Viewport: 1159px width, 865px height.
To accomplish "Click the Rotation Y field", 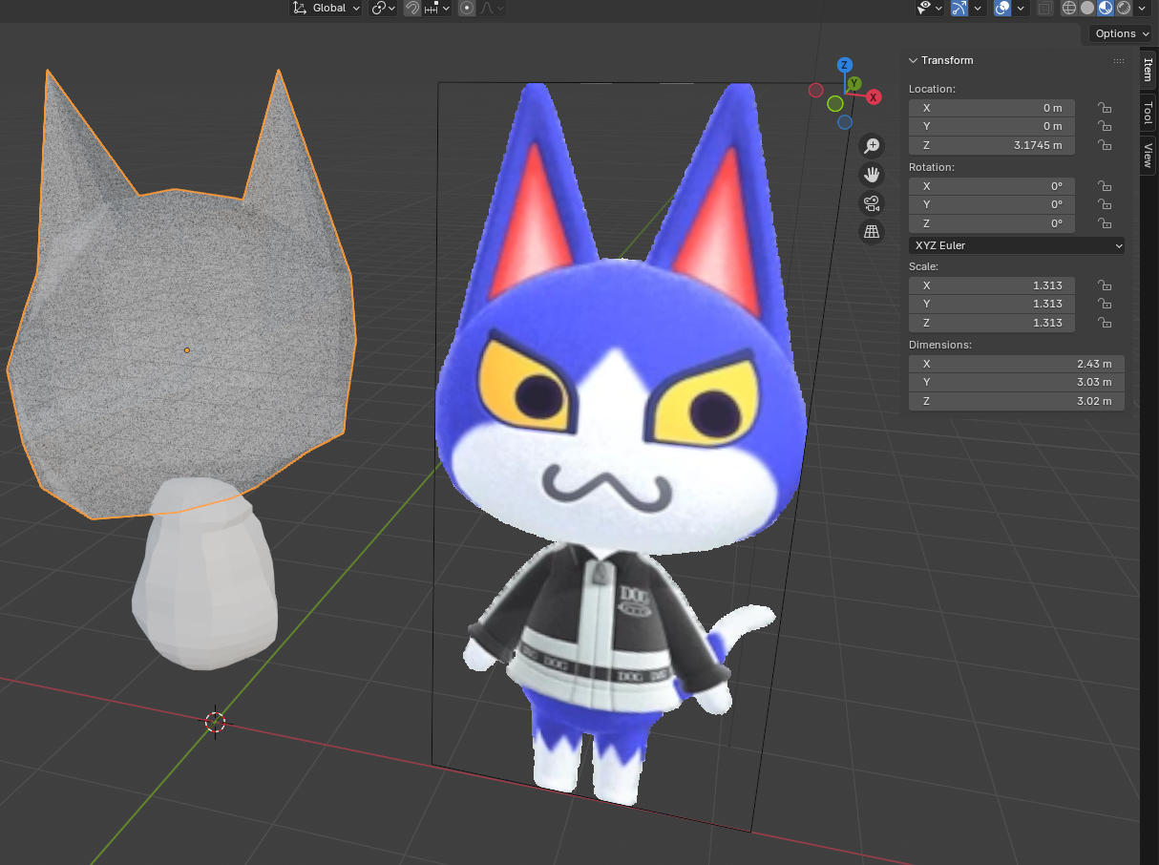I will 992,204.
